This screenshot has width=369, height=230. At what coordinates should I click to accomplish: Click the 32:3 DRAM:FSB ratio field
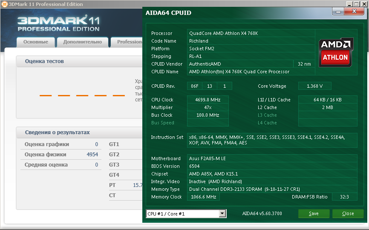pos(345,197)
